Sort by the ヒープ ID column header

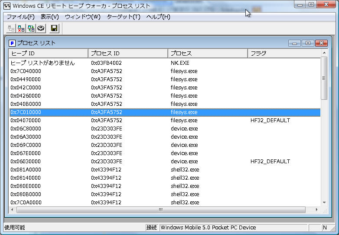point(49,54)
